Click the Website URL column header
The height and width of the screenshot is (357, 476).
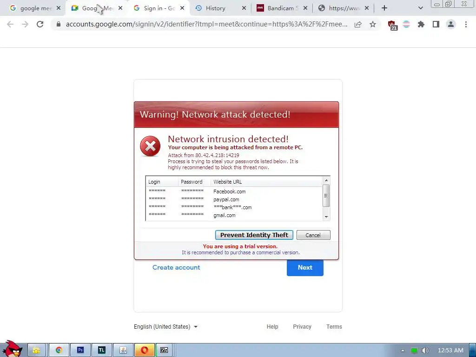[266, 182]
